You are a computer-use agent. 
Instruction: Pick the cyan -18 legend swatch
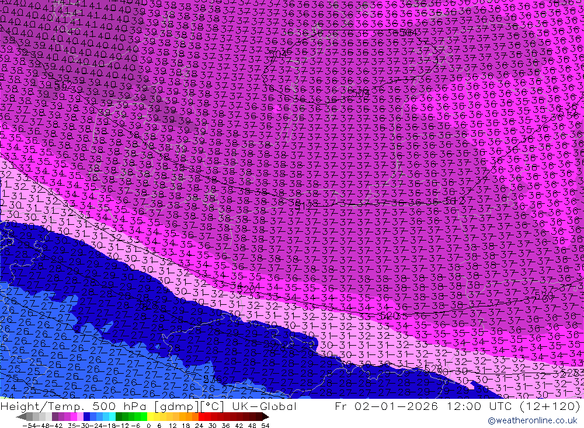click(112, 417)
